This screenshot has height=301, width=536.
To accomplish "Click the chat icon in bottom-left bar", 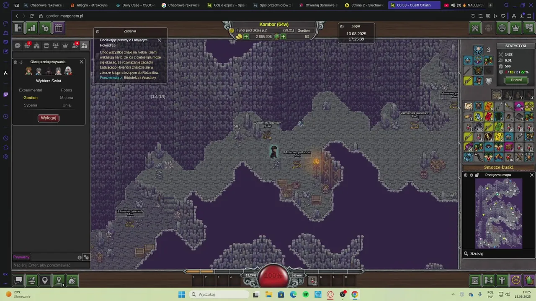I will point(18,281).
